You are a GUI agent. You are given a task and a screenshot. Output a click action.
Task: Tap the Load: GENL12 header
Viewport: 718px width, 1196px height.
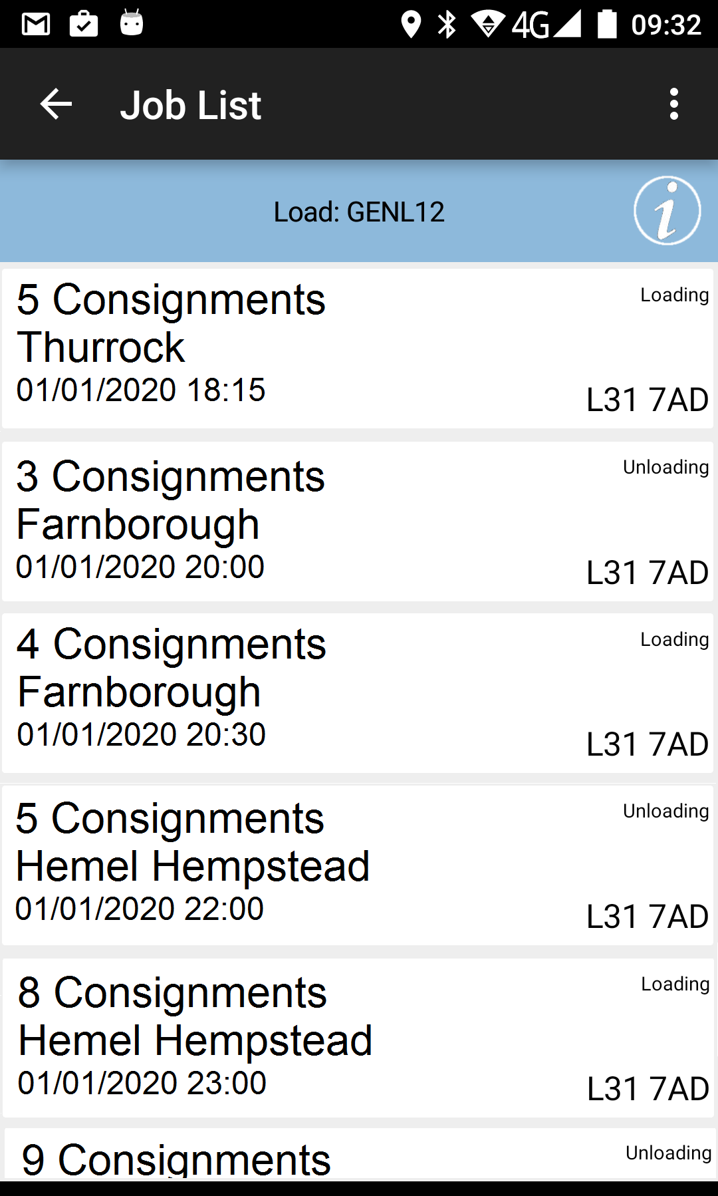pyautogui.click(x=359, y=212)
